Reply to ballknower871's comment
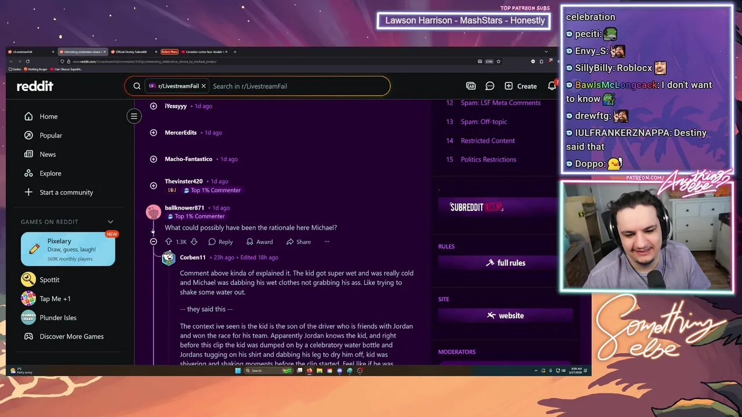Viewport: 742px width, 417px height. pyautogui.click(x=220, y=242)
